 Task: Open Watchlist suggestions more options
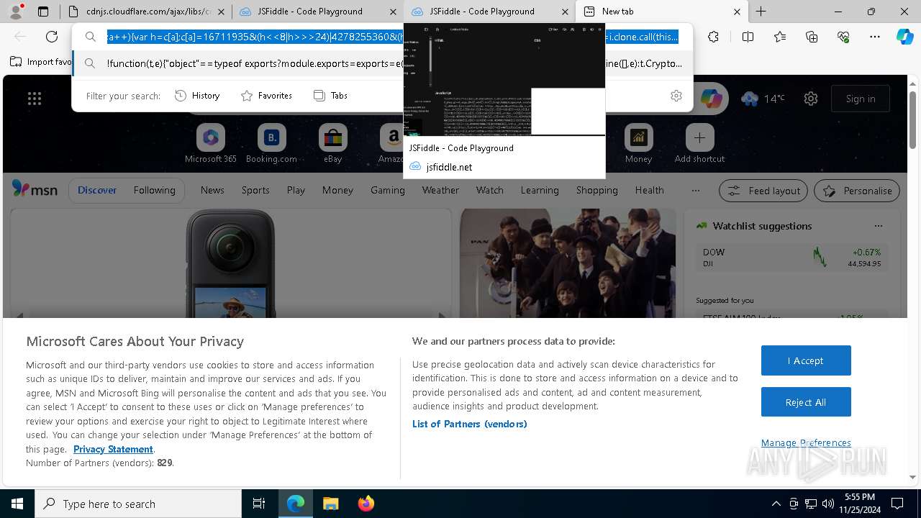click(x=878, y=226)
